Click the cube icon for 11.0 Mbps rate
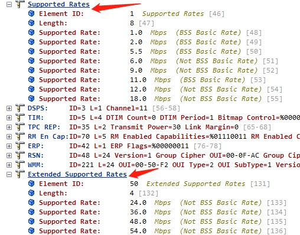 coord(31,80)
